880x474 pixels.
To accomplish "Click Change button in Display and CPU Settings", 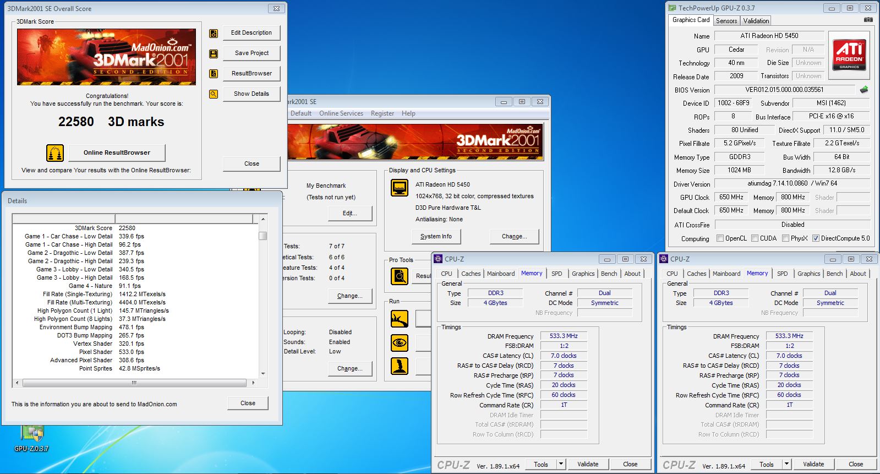I will click(x=514, y=237).
